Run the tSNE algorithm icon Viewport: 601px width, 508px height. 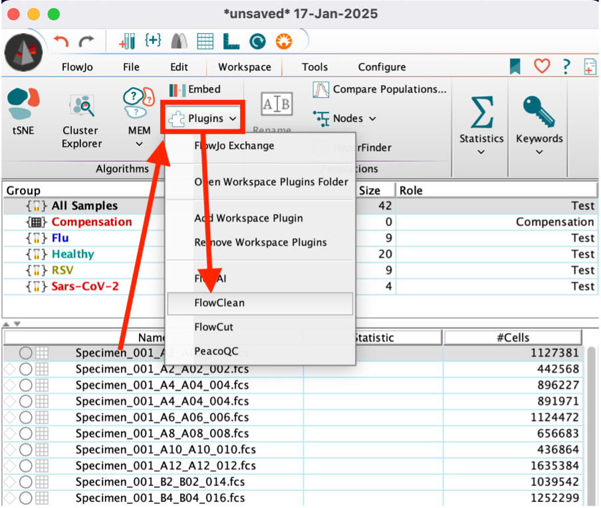pos(23,103)
